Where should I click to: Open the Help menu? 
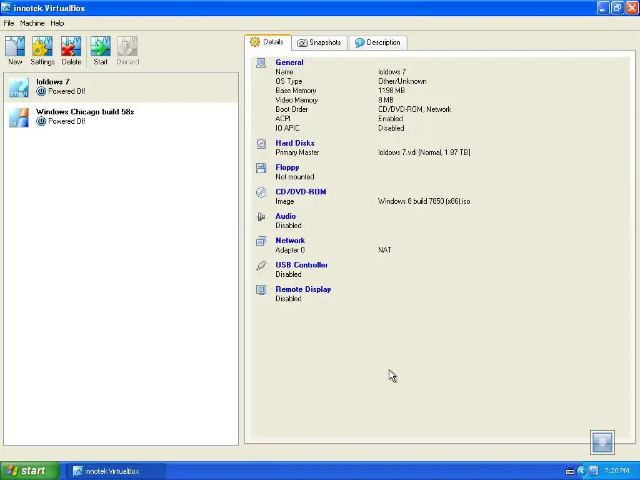(57, 23)
